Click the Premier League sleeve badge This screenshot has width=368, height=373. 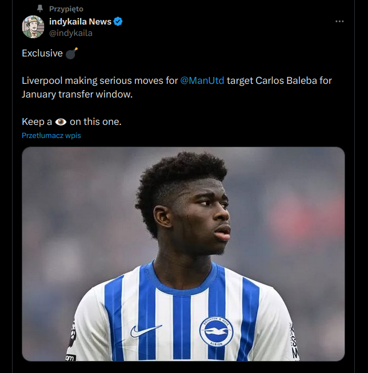(x=72, y=334)
